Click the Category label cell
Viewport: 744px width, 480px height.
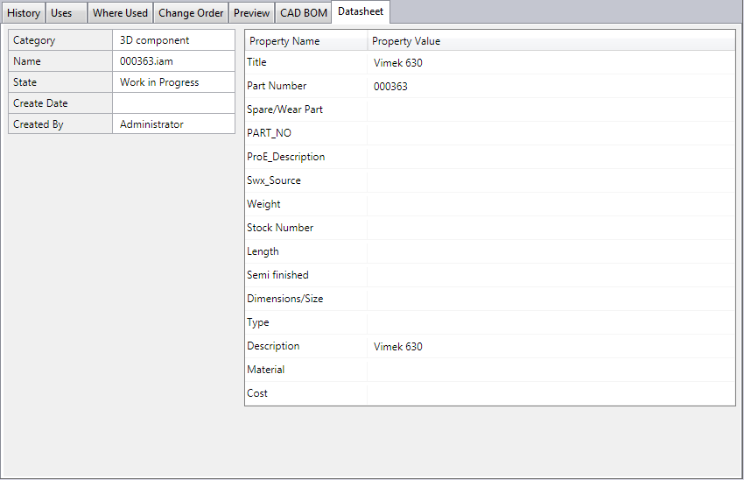pyautogui.click(x=60, y=40)
